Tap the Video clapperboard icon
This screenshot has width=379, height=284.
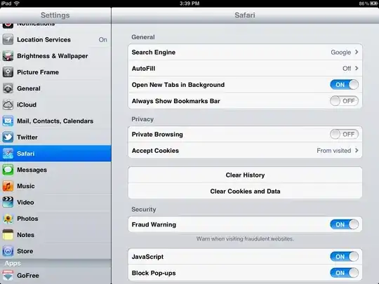[8, 202]
